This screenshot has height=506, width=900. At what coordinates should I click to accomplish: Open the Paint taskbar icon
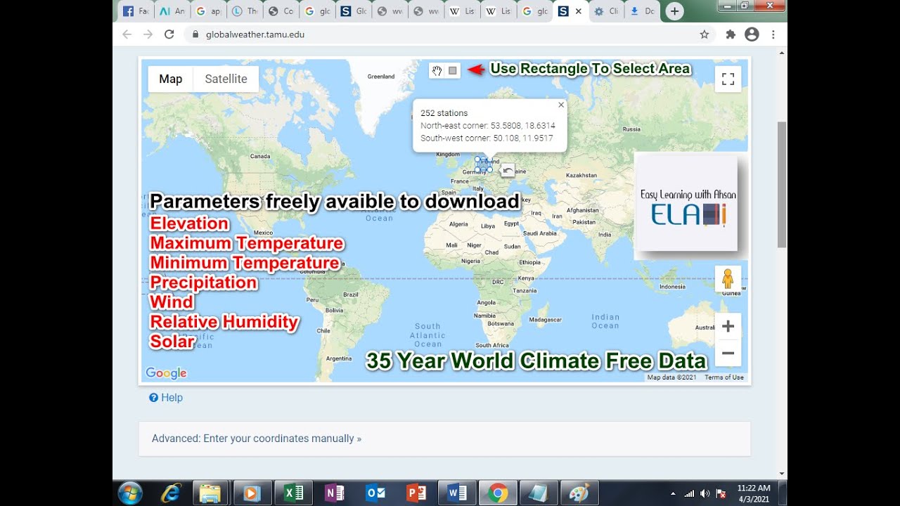click(x=579, y=493)
